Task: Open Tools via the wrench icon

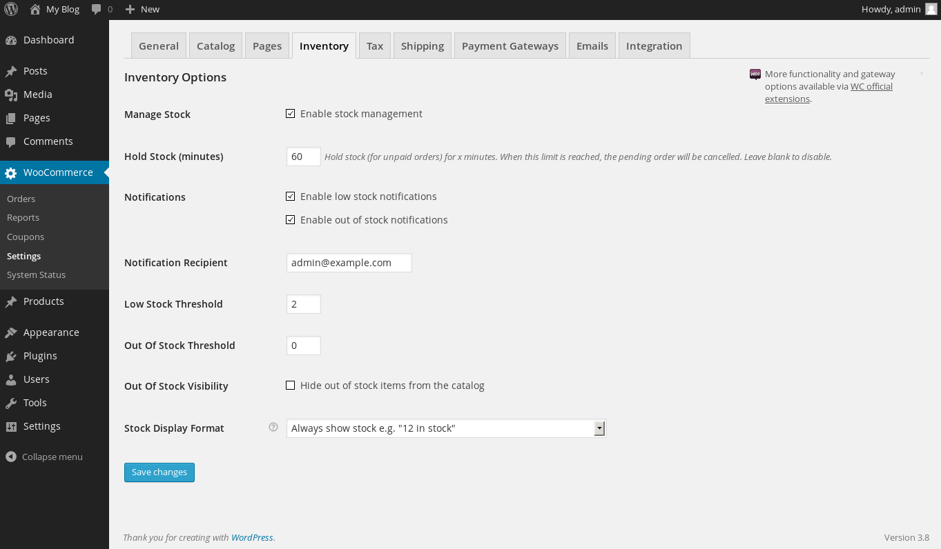Action: (11, 403)
